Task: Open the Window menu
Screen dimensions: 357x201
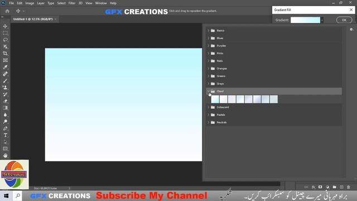Action: click(x=101, y=3)
